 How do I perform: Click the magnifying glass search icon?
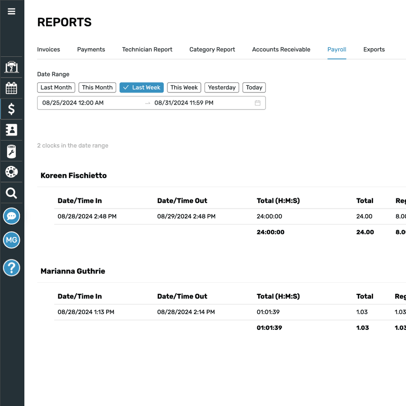(11, 193)
